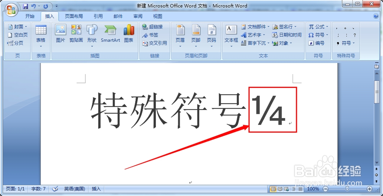Insert the 、 enumeration comma symbol
Screen dimensions: 383x196
tap(354, 28)
